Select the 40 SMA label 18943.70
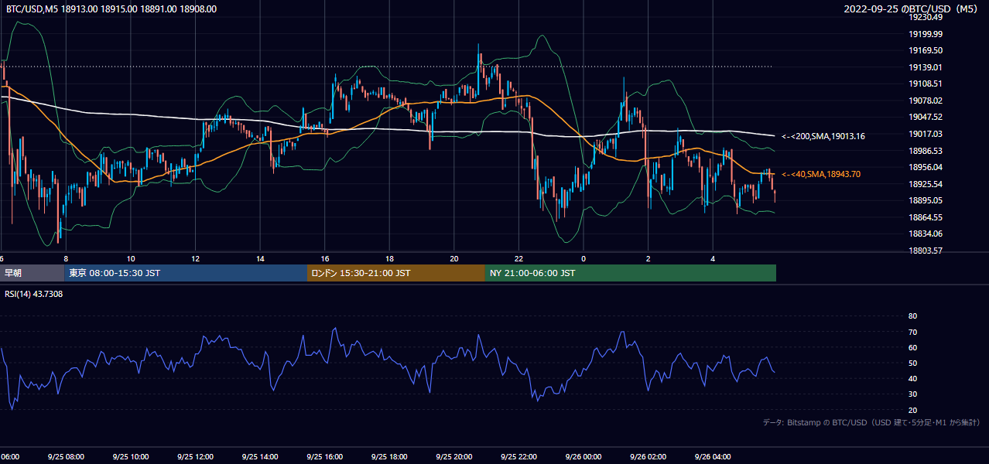Screen dimensions: 989x464 point(821,175)
